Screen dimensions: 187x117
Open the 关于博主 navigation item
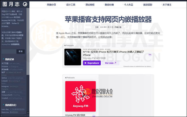pos(167,5)
